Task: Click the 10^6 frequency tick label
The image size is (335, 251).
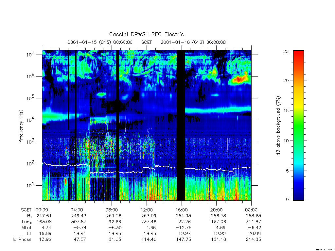Action: coord(31,76)
